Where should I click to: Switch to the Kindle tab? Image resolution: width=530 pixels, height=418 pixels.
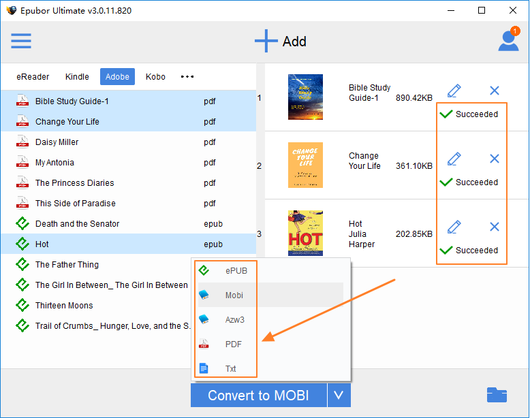coord(77,77)
